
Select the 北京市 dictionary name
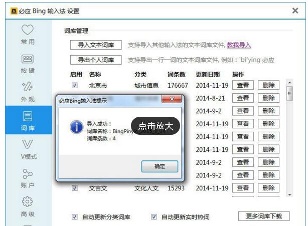pos(98,86)
